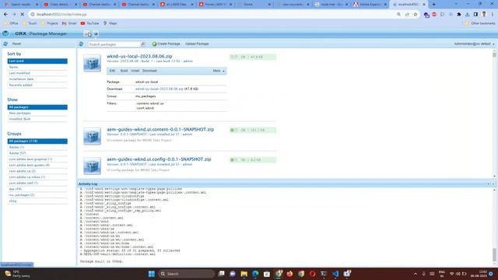Click the second header icon next to Package Manager title
The image size is (498, 280).
pyautogui.click(x=96, y=33)
